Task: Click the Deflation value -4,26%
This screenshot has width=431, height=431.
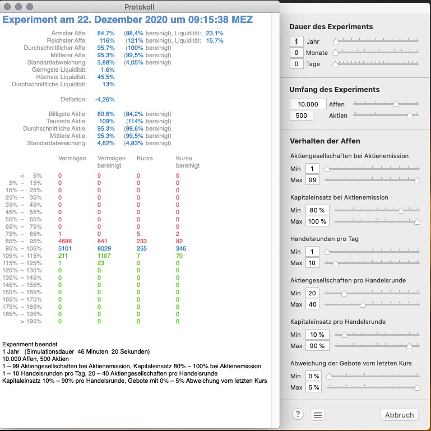Action: pos(105,100)
